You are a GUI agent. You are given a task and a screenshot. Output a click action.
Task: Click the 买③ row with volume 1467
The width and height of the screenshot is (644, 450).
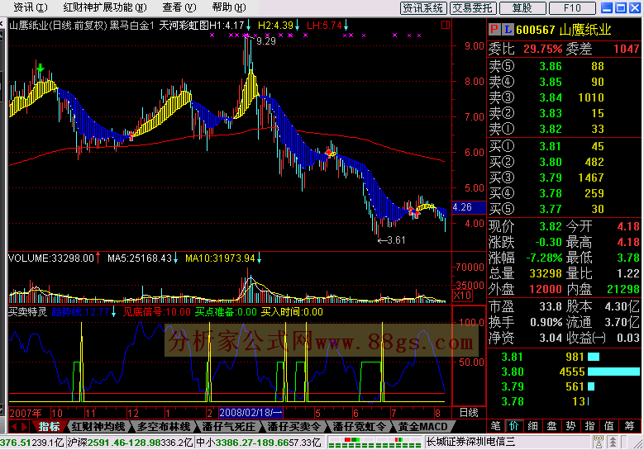564,178
